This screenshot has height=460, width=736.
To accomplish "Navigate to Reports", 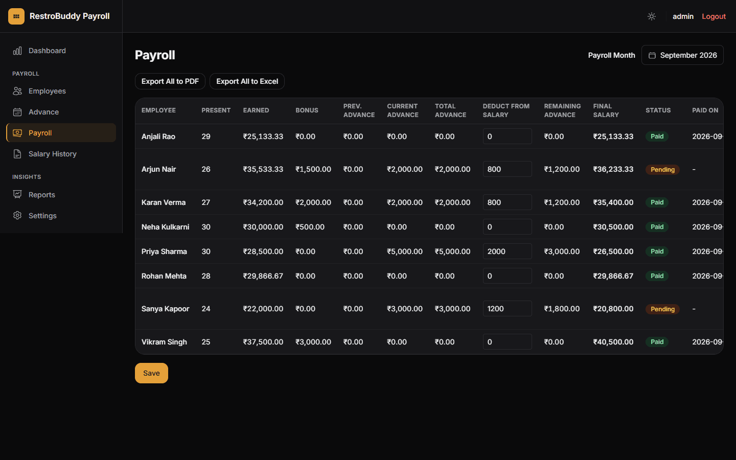I will [x=61, y=195].
